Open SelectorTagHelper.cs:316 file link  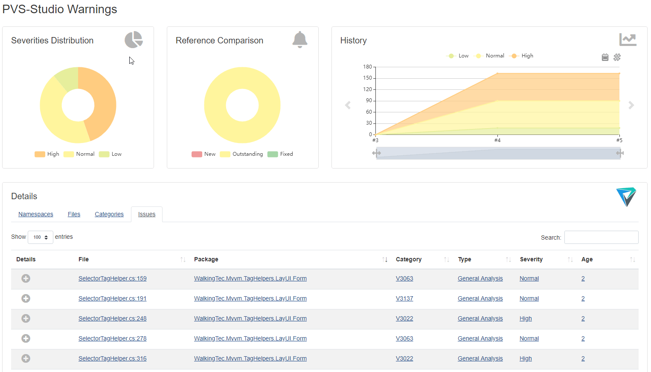[x=113, y=358]
